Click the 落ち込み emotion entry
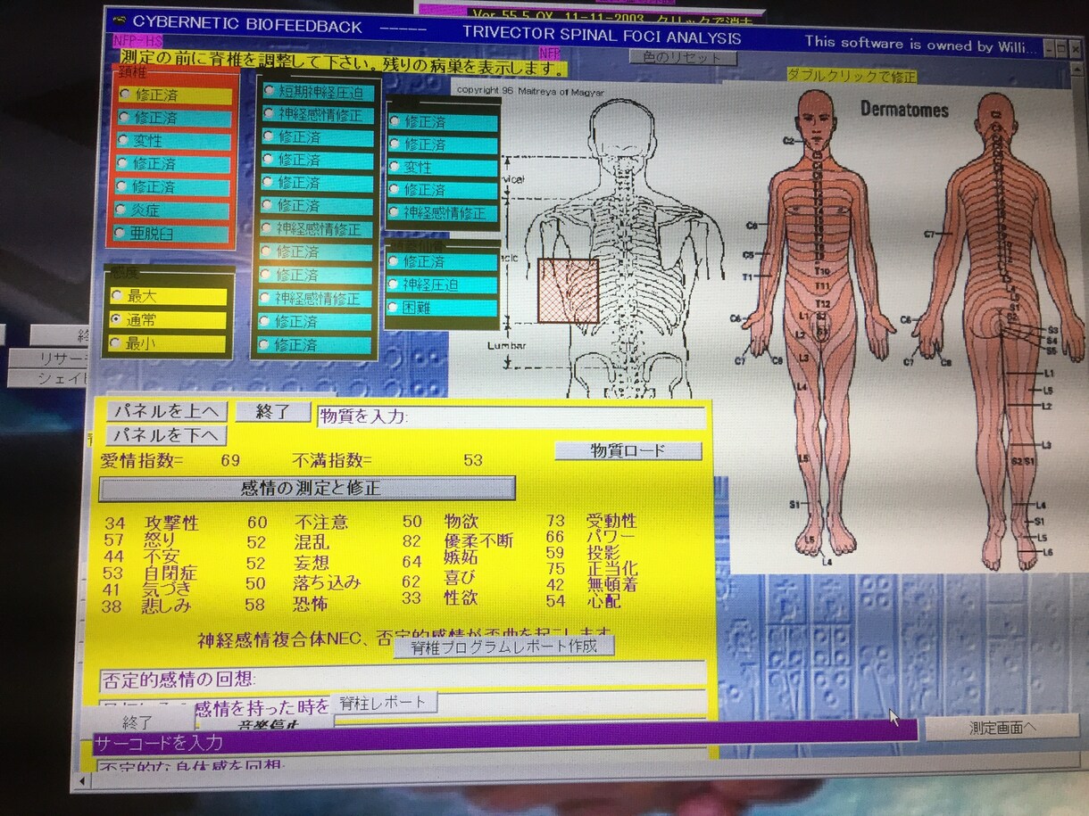Image resolution: width=1089 pixels, height=816 pixels. point(327,582)
